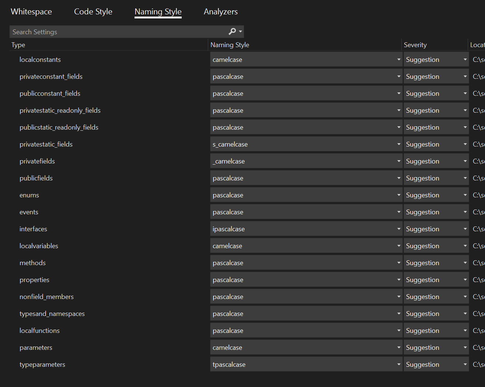
Task: Expand severity dropdown for events
Action: 436,212
